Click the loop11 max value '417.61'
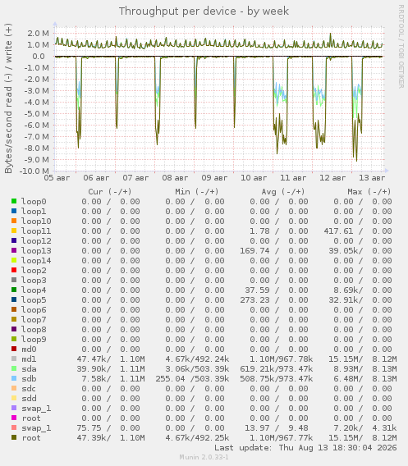This screenshot has width=408, height=466. (x=338, y=231)
